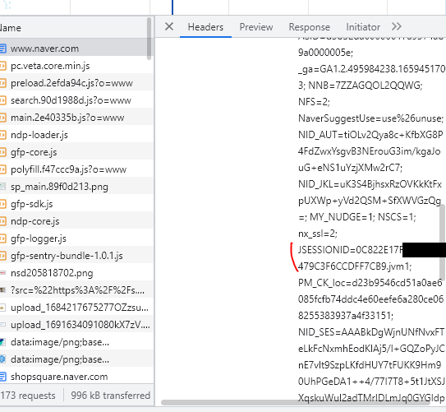Select shopsquare.naver.com request
Viewport: 446px width, 412px height.
coord(77,377)
